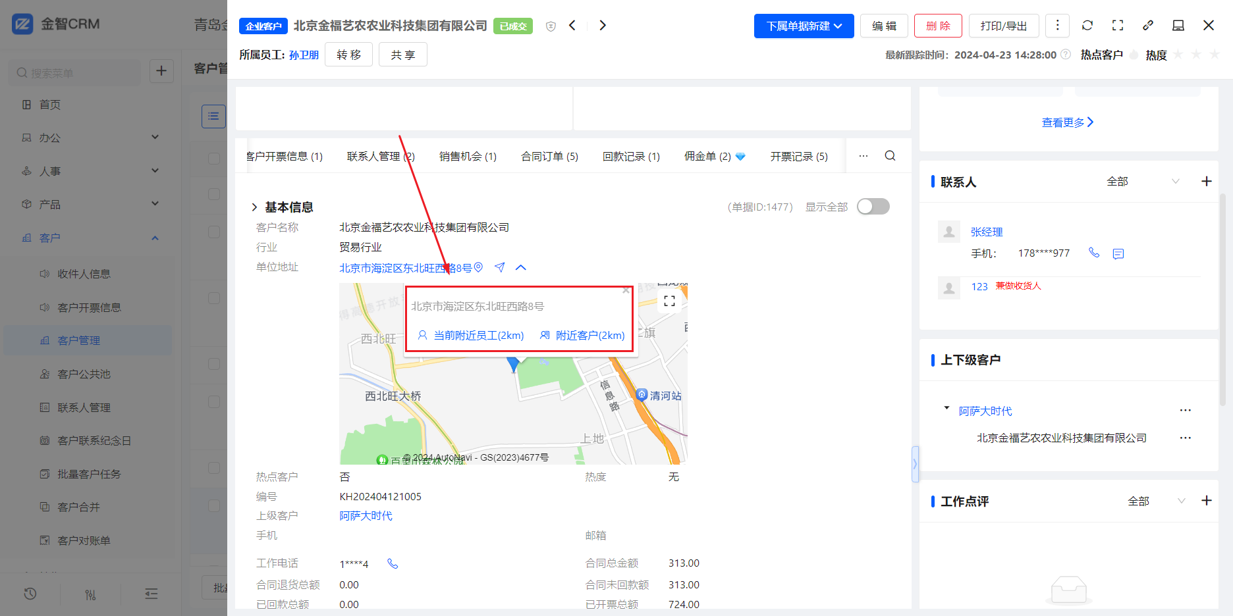The image size is (1233, 616).
Task: Open contact 张经理 name link
Action: [987, 232]
